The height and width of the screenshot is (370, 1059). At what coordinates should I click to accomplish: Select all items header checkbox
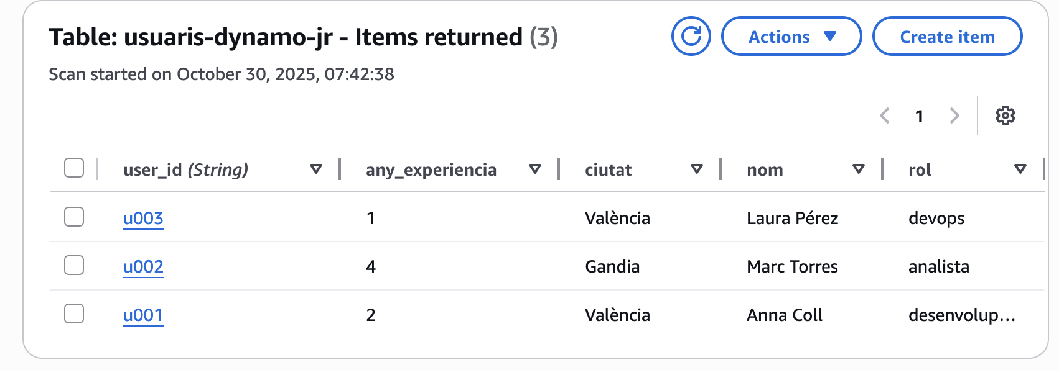pyautogui.click(x=74, y=168)
